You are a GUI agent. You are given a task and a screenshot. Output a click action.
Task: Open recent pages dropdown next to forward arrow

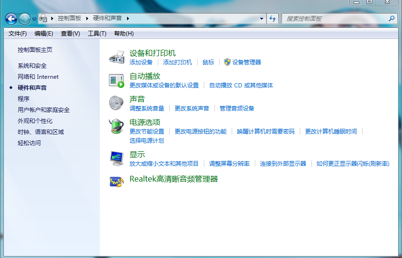tap(34, 19)
